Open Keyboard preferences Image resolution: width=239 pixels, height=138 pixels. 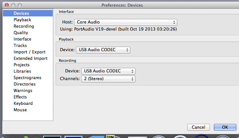23,104
